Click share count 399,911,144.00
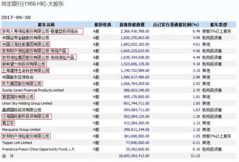 tap(136, 129)
